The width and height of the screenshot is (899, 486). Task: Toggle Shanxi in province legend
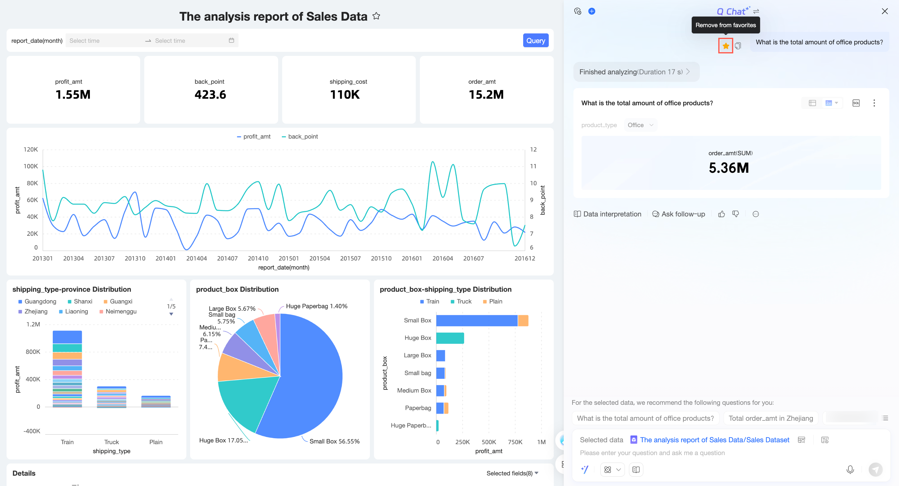80,301
